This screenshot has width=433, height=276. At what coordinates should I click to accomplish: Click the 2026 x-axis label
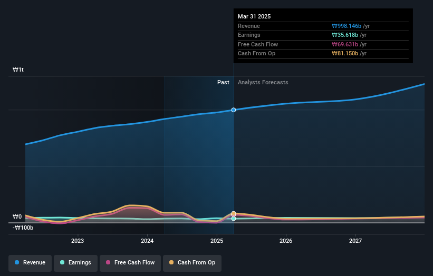(x=286, y=241)
